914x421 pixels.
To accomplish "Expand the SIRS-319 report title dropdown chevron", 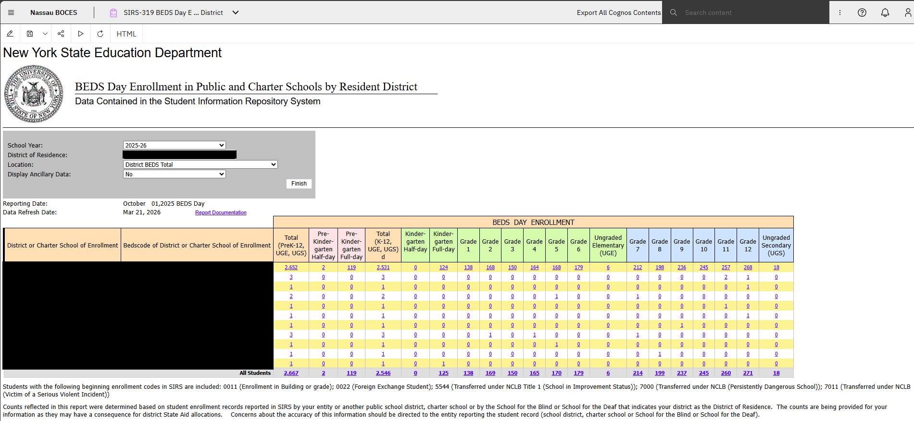I will click(236, 12).
